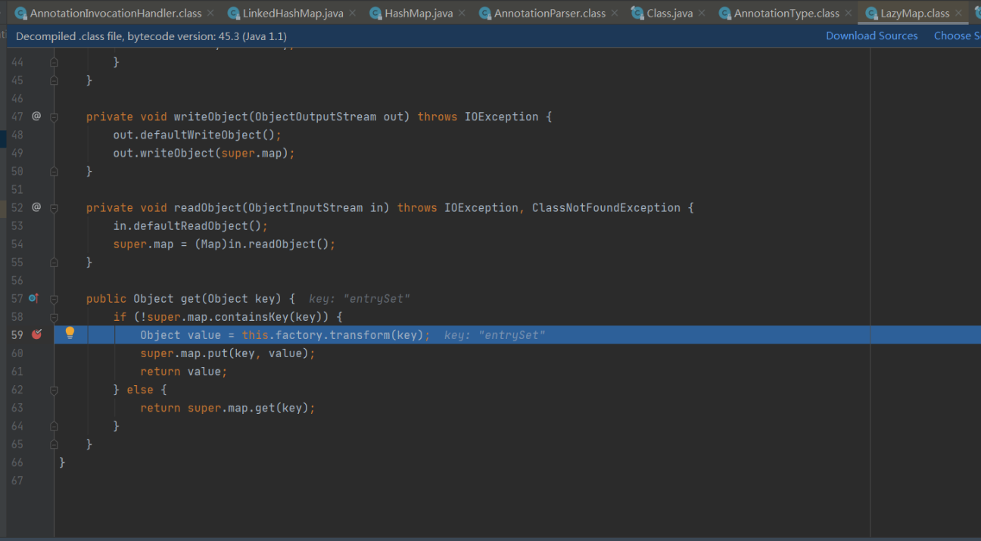Click 'out.writeObject(super.map);' on line 49

pos(204,153)
